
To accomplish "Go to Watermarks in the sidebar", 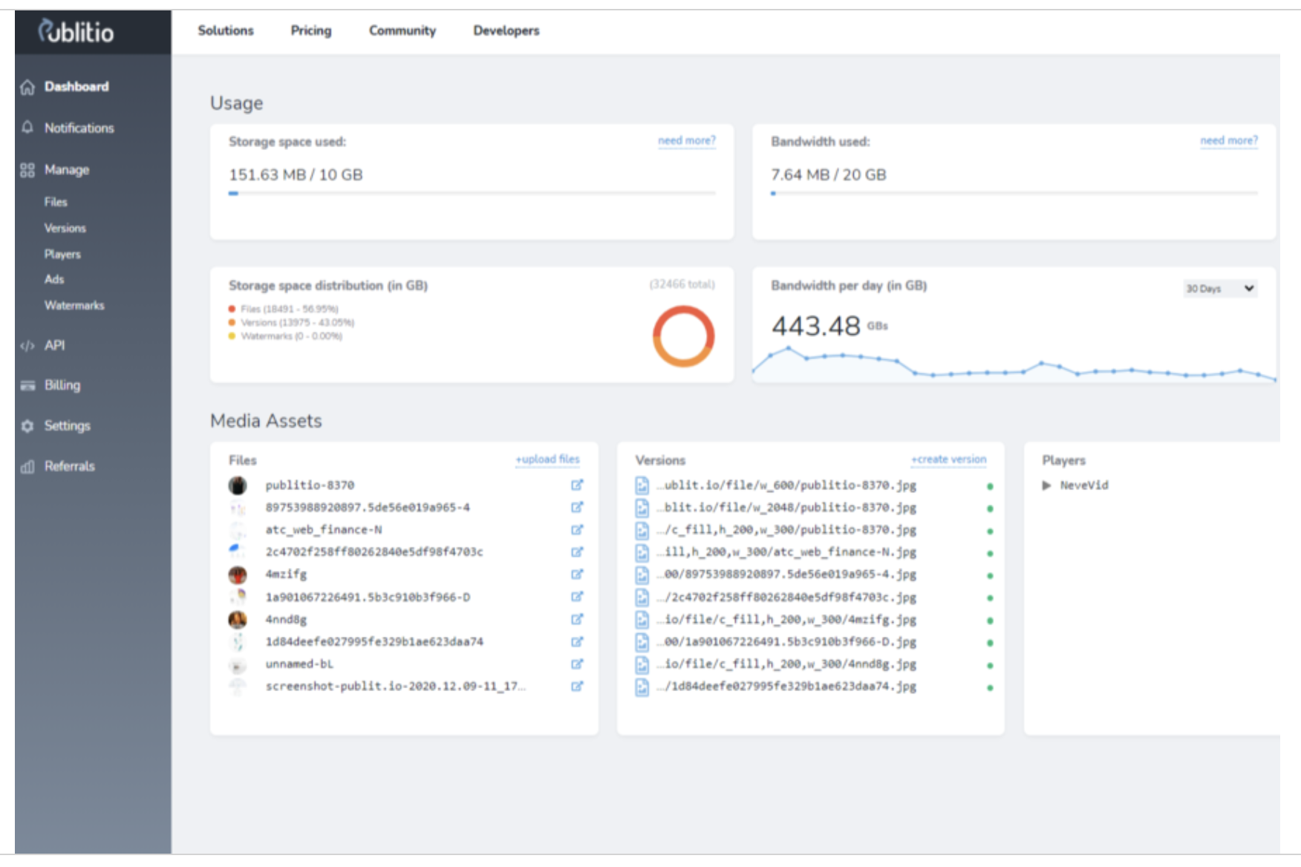I will pyautogui.click(x=74, y=305).
